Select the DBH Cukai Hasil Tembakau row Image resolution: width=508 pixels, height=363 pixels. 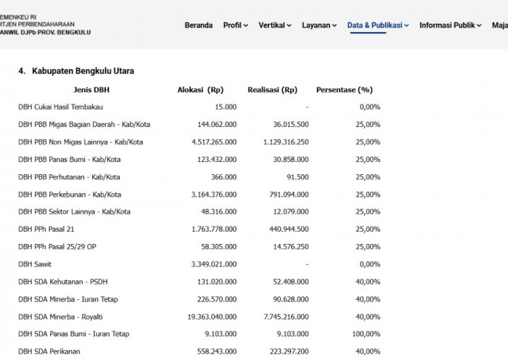200,107
